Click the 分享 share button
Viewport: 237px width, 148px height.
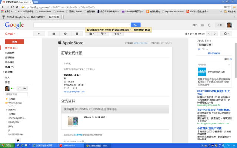coord(220,25)
